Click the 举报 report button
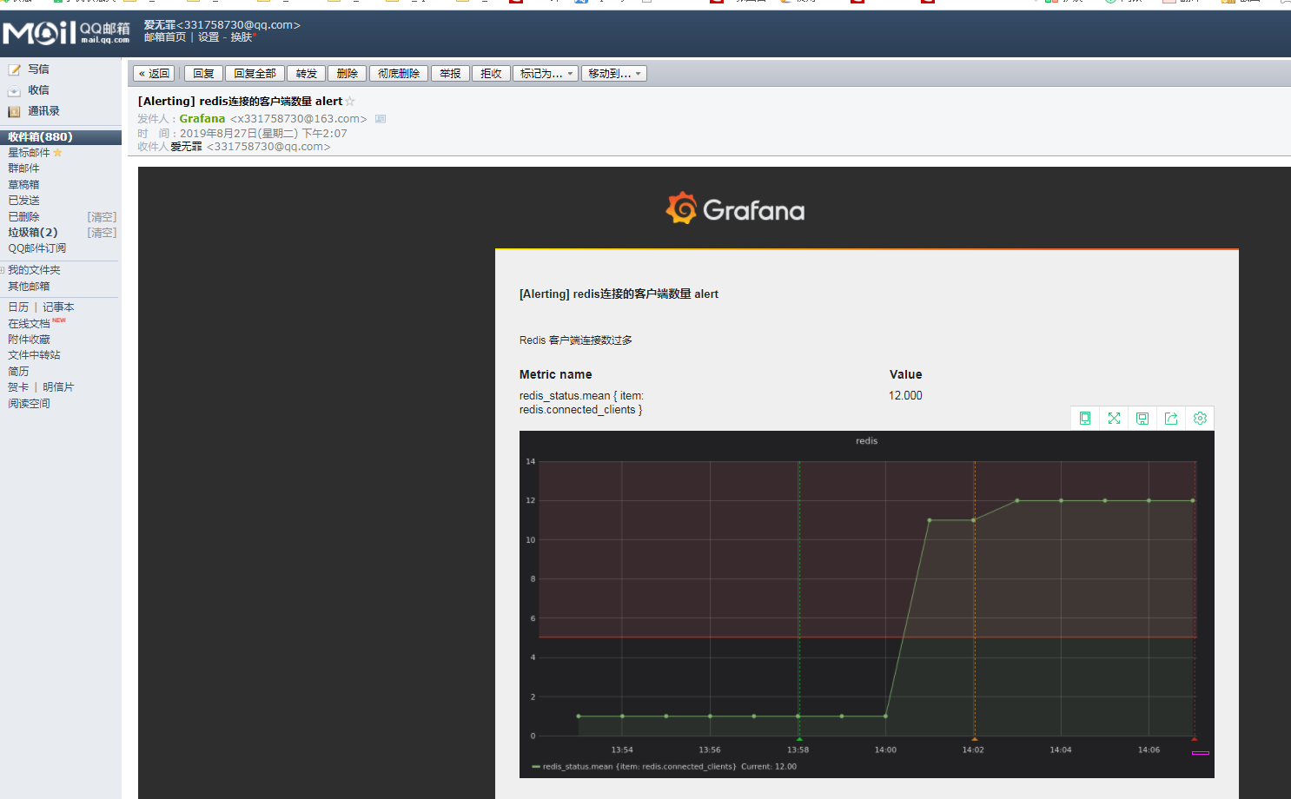 tap(450, 74)
